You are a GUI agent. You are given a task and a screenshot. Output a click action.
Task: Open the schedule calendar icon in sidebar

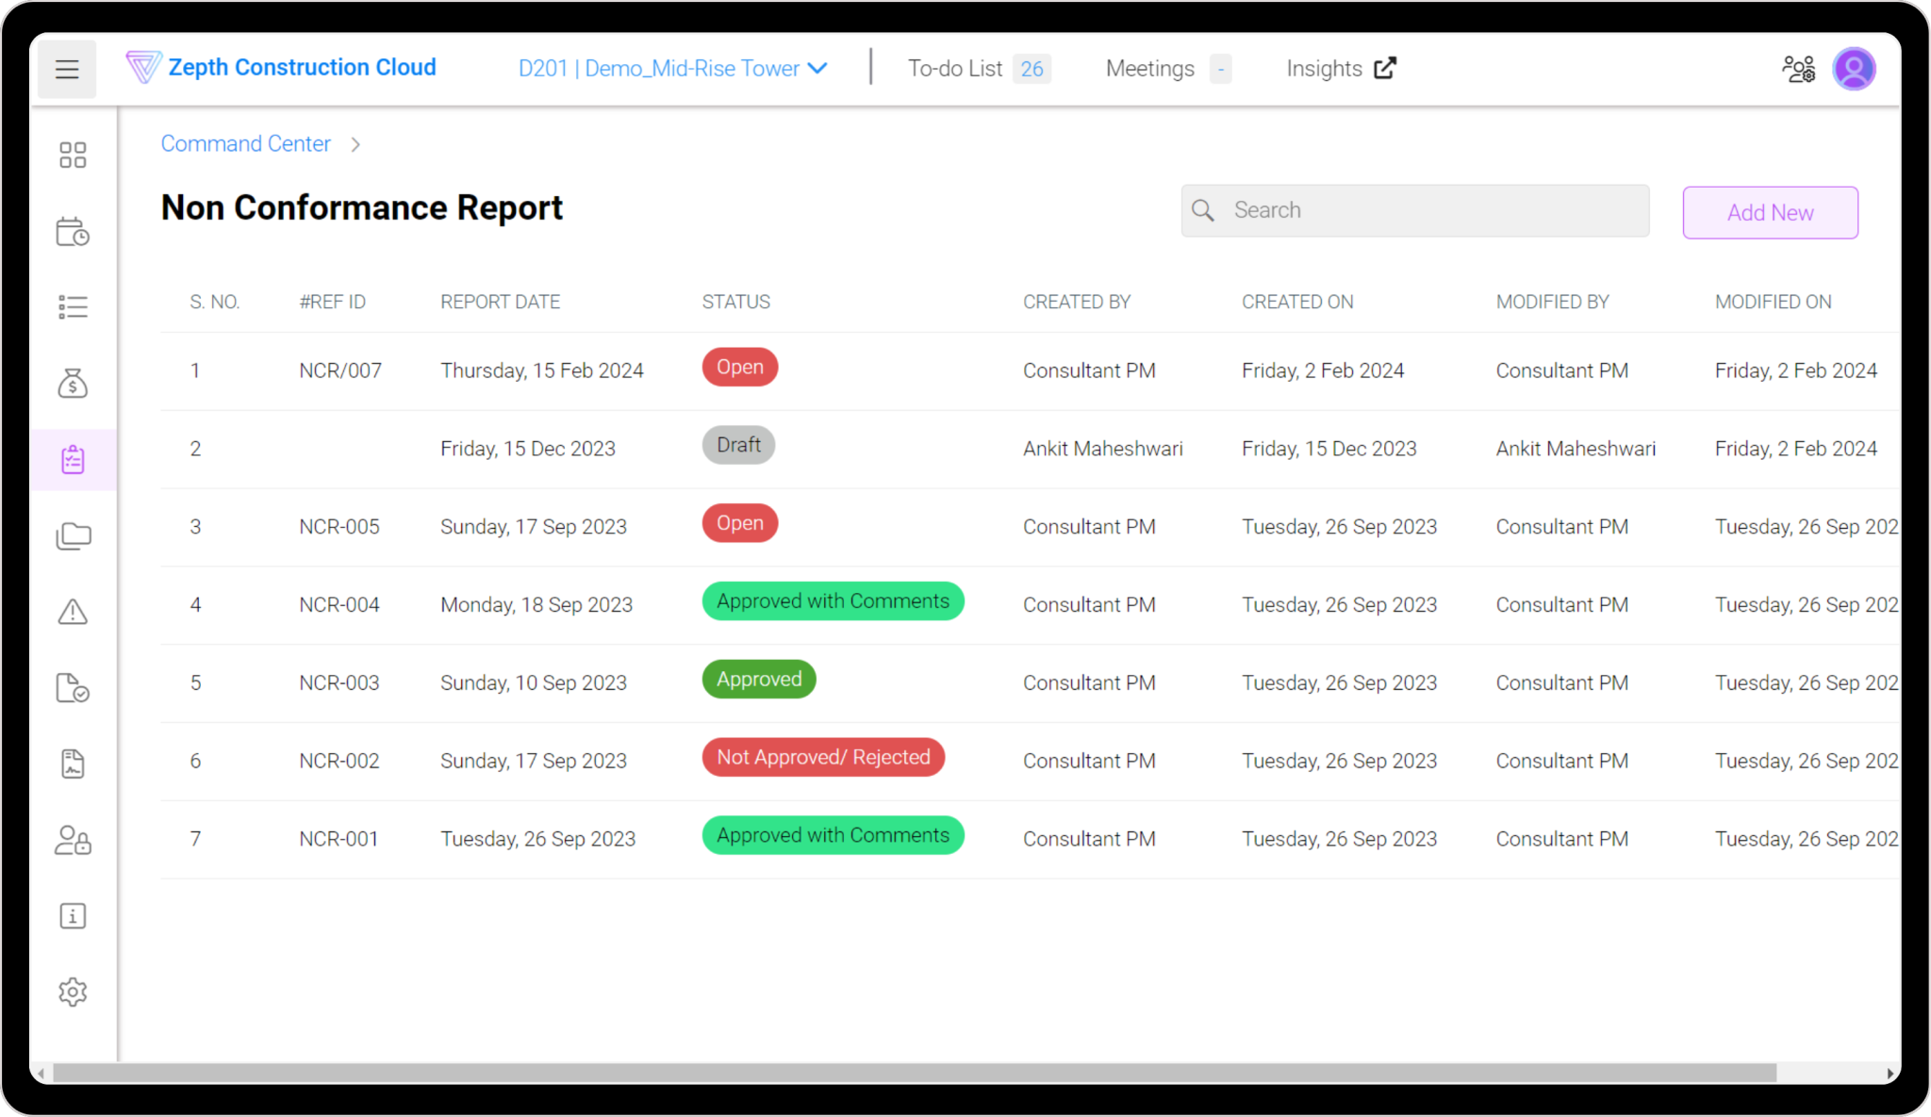point(73,231)
